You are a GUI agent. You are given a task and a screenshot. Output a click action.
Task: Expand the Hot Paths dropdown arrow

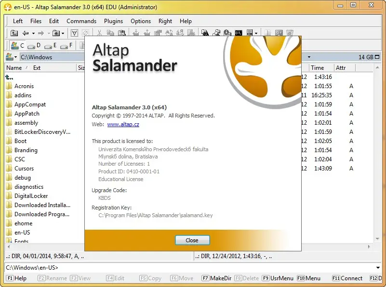point(63,33)
